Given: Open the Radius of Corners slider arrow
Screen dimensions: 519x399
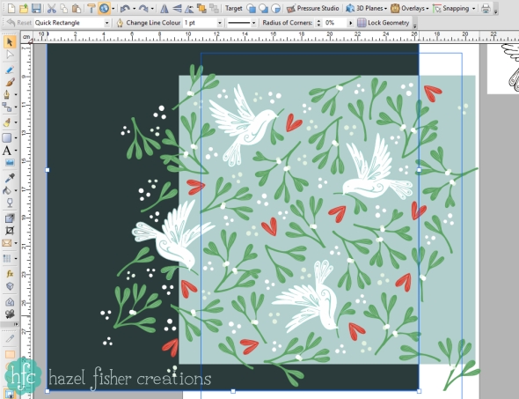Looking at the screenshot, I should coord(350,23).
